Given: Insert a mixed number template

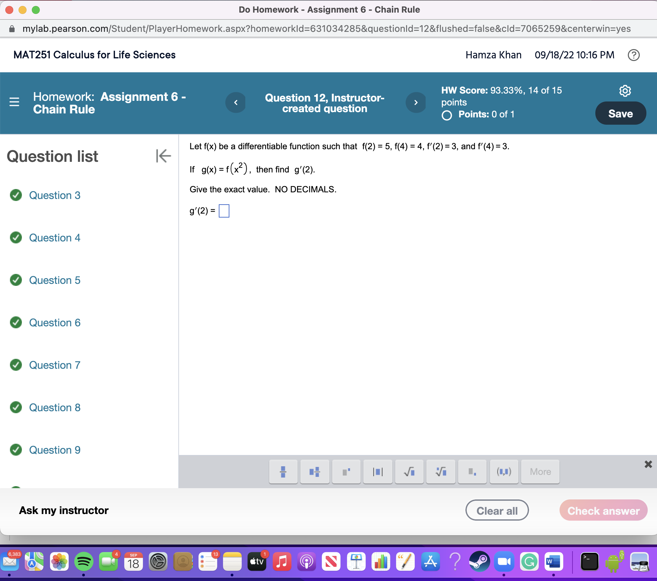Looking at the screenshot, I should [314, 472].
